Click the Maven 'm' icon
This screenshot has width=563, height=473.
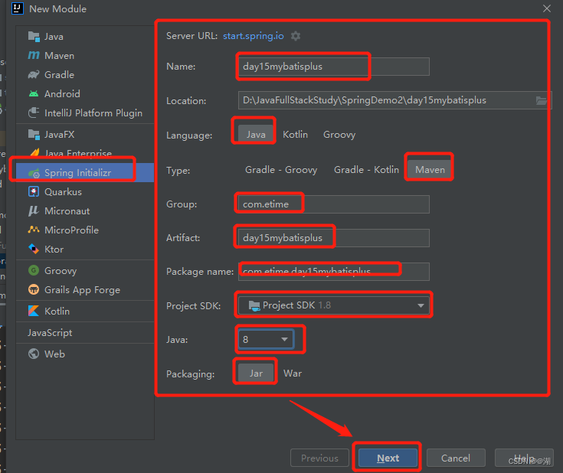34,55
